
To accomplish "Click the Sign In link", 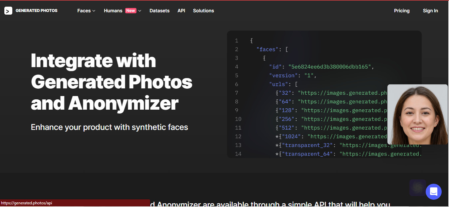I will [430, 11].
